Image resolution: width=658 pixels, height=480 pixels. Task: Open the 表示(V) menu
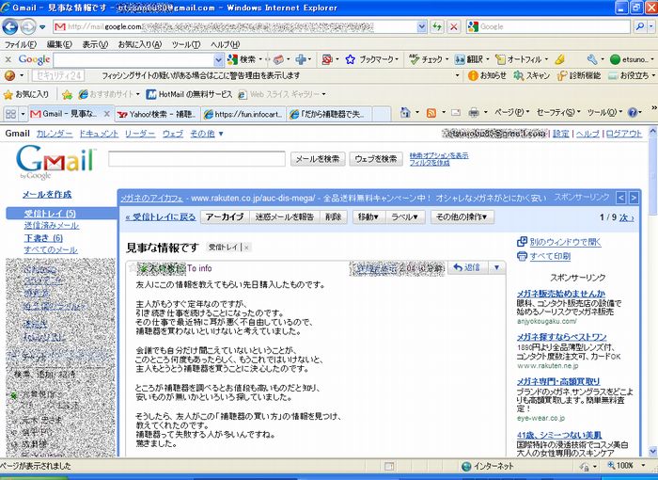click(x=95, y=44)
